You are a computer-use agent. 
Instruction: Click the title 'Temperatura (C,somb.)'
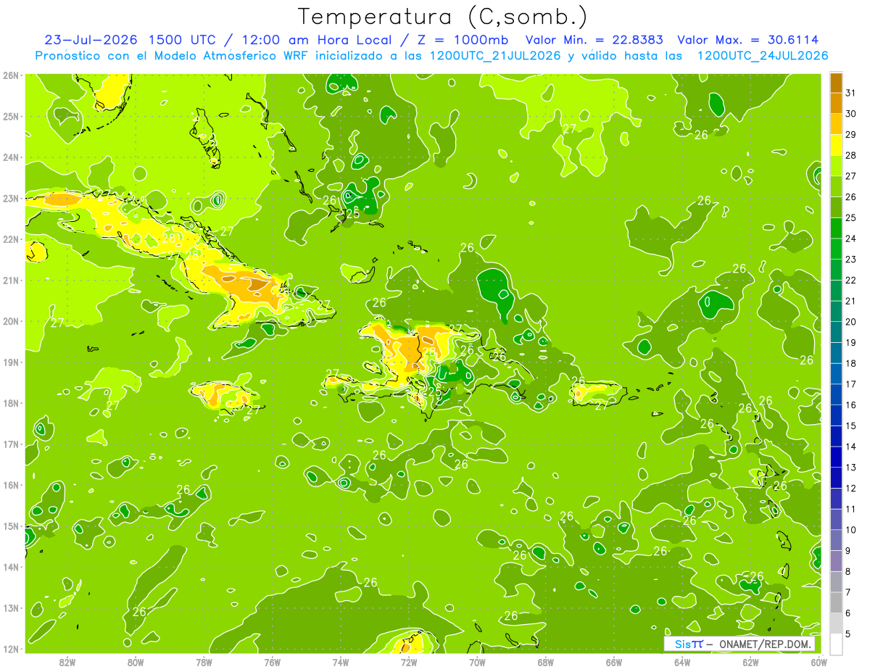coord(443,17)
